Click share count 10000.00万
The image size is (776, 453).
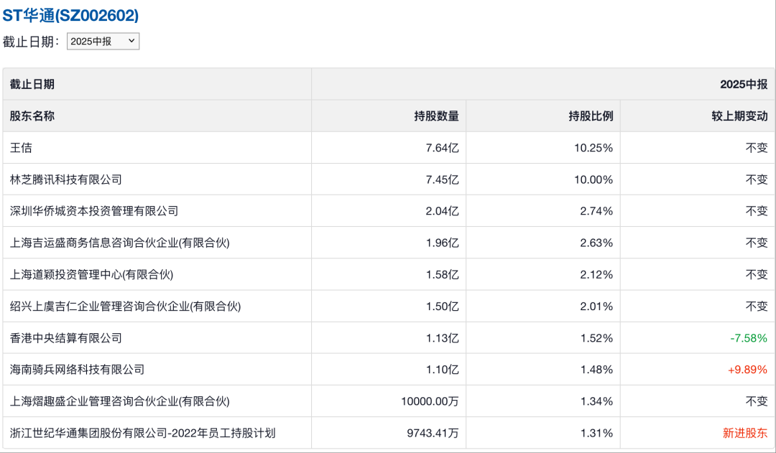click(x=430, y=401)
